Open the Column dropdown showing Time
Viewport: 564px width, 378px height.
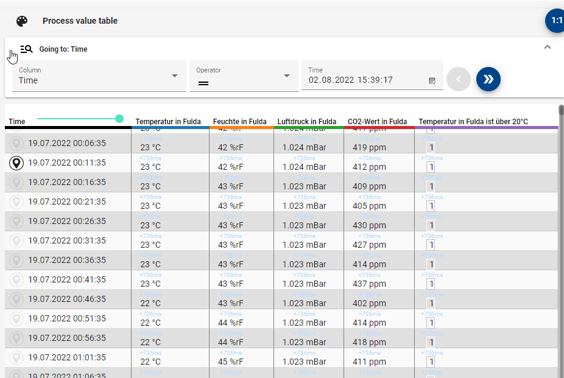(x=99, y=76)
